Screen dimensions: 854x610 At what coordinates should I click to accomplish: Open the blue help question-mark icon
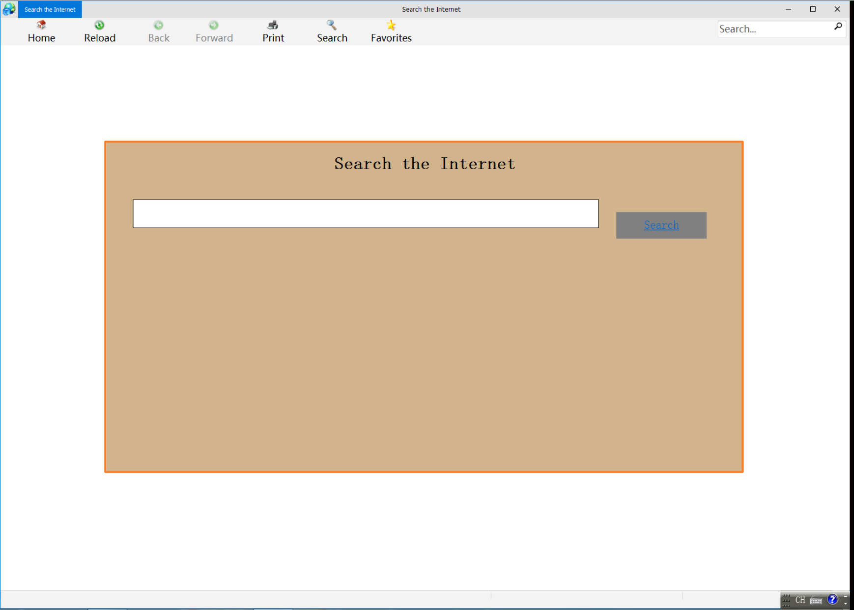(x=832, y=599)
